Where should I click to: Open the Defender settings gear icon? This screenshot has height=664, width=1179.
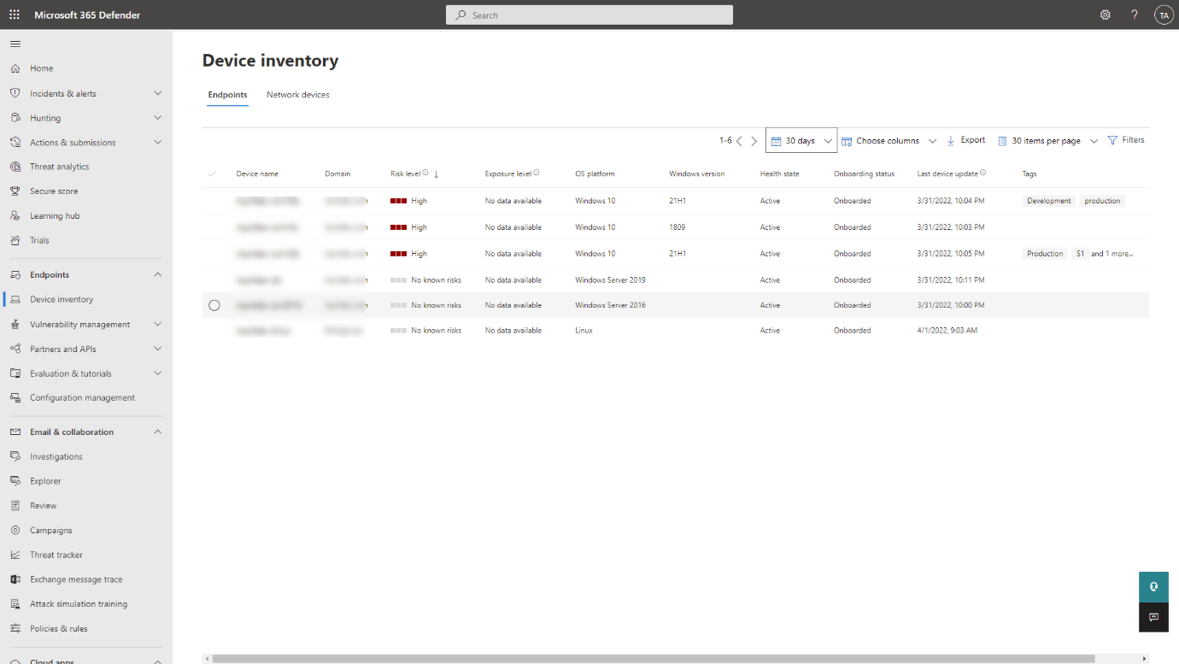1105,15
